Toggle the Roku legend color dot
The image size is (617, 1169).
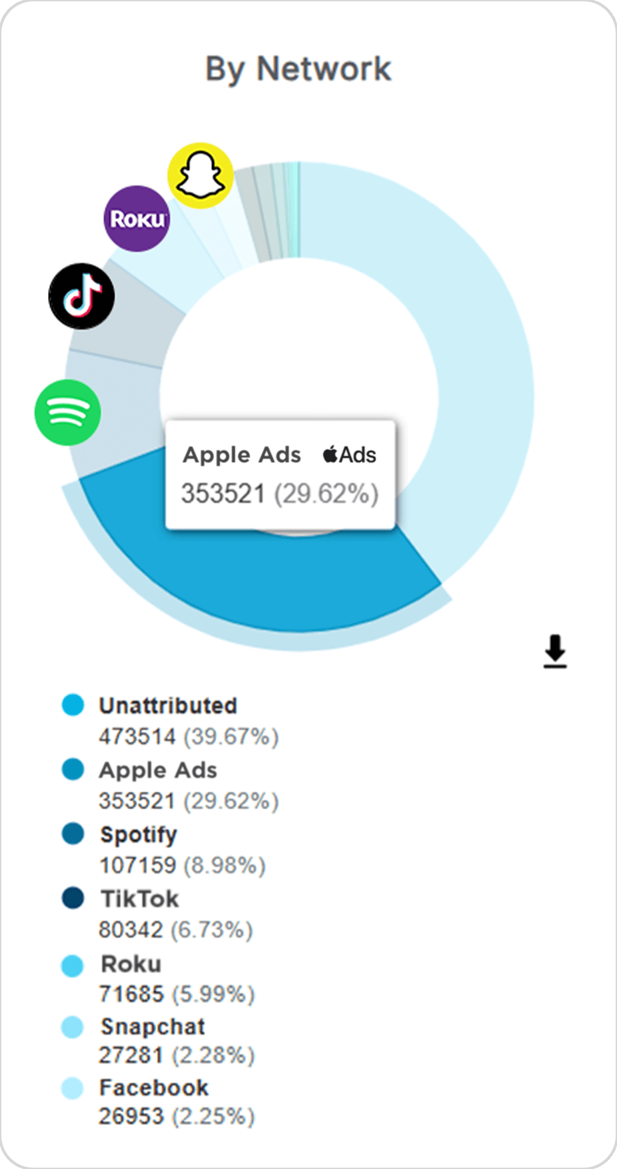73,965
